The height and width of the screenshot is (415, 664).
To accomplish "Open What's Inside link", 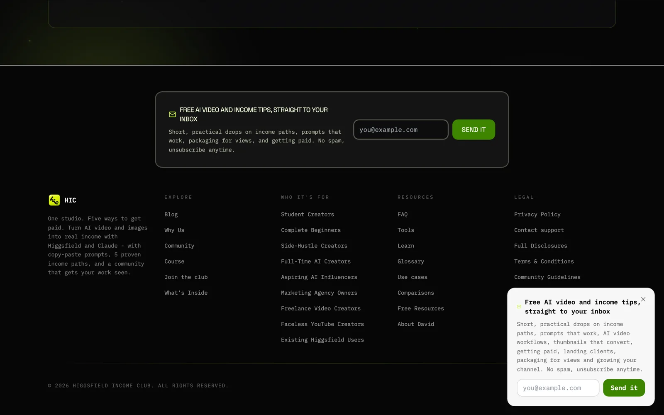I will (186, 293).
